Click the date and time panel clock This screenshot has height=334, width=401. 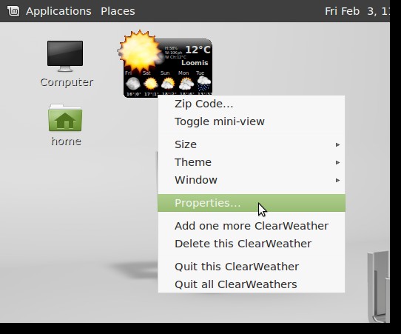[357, 11]
